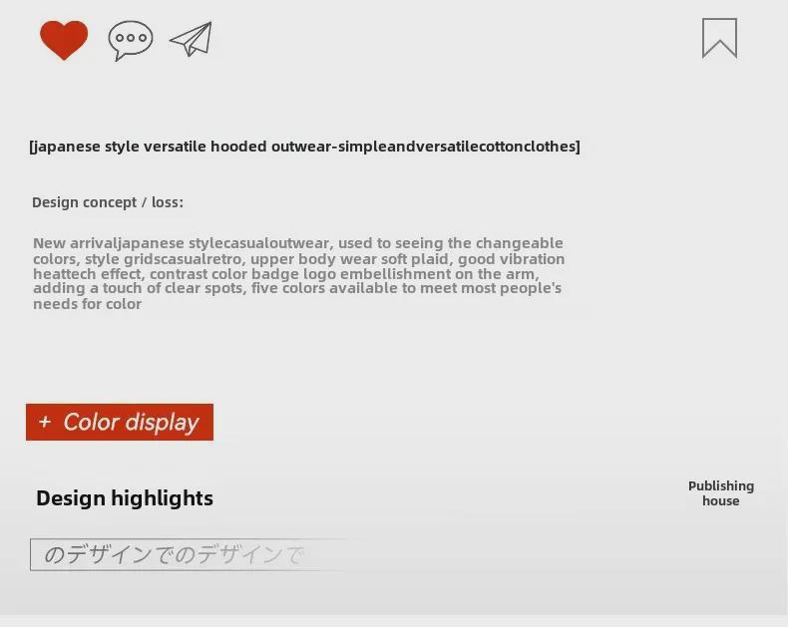Click the 'Design concept / loss:' heading
This screenshot has height=627, width=788.
[108, 202]
